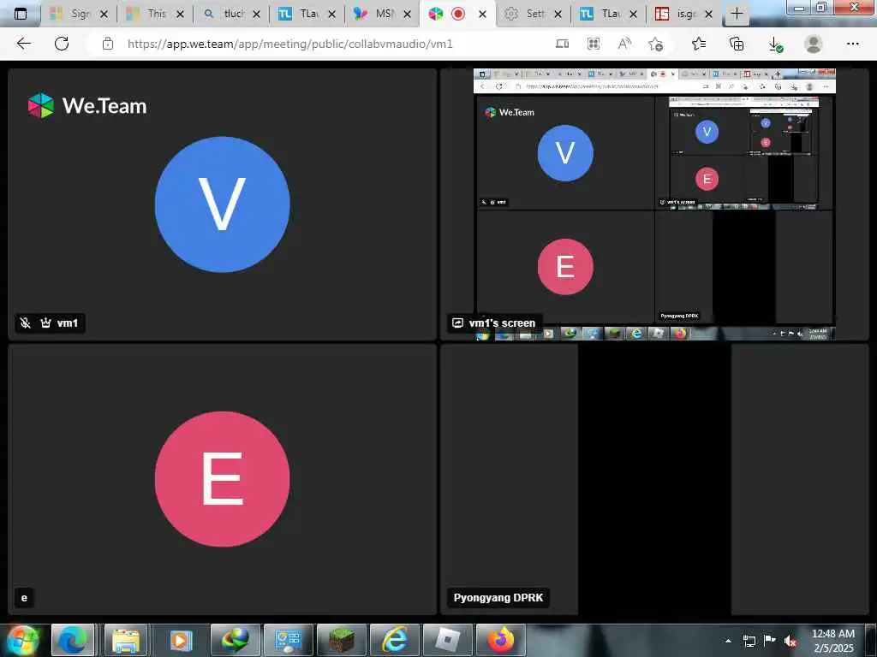
Task: Click the muted microphone icon beside vm1
Action: (x=25, y=323)
